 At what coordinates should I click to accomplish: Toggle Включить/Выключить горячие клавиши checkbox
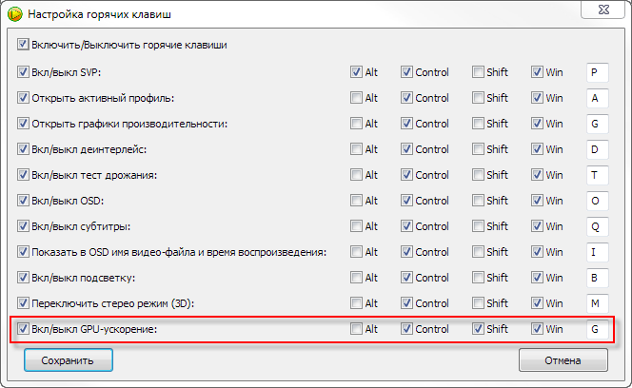(x=24, y=45)
